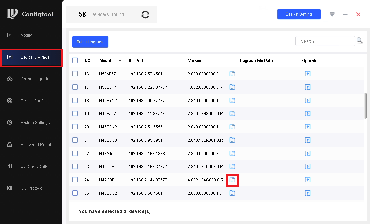Open upgrade file browser for N42C3P
370x224 pixels.
[x=232, y=180]
